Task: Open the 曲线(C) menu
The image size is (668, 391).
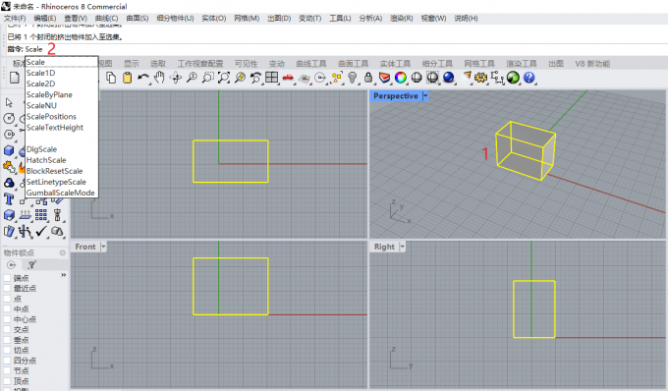Action: pos(106,19)
